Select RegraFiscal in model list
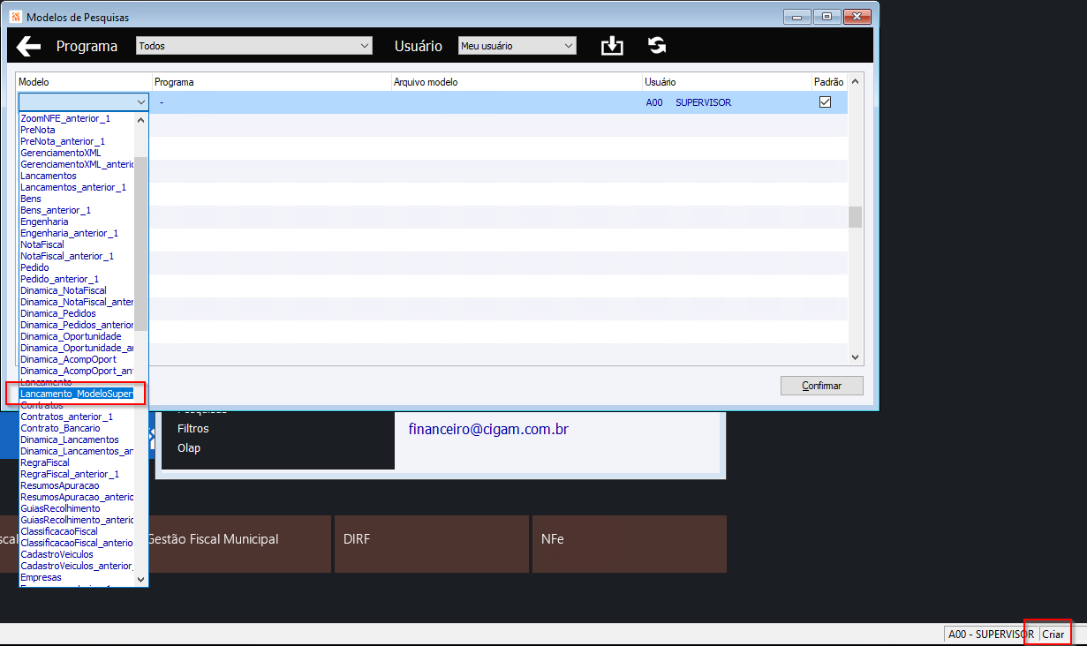 pyautogui.click(x=44, y=462)
